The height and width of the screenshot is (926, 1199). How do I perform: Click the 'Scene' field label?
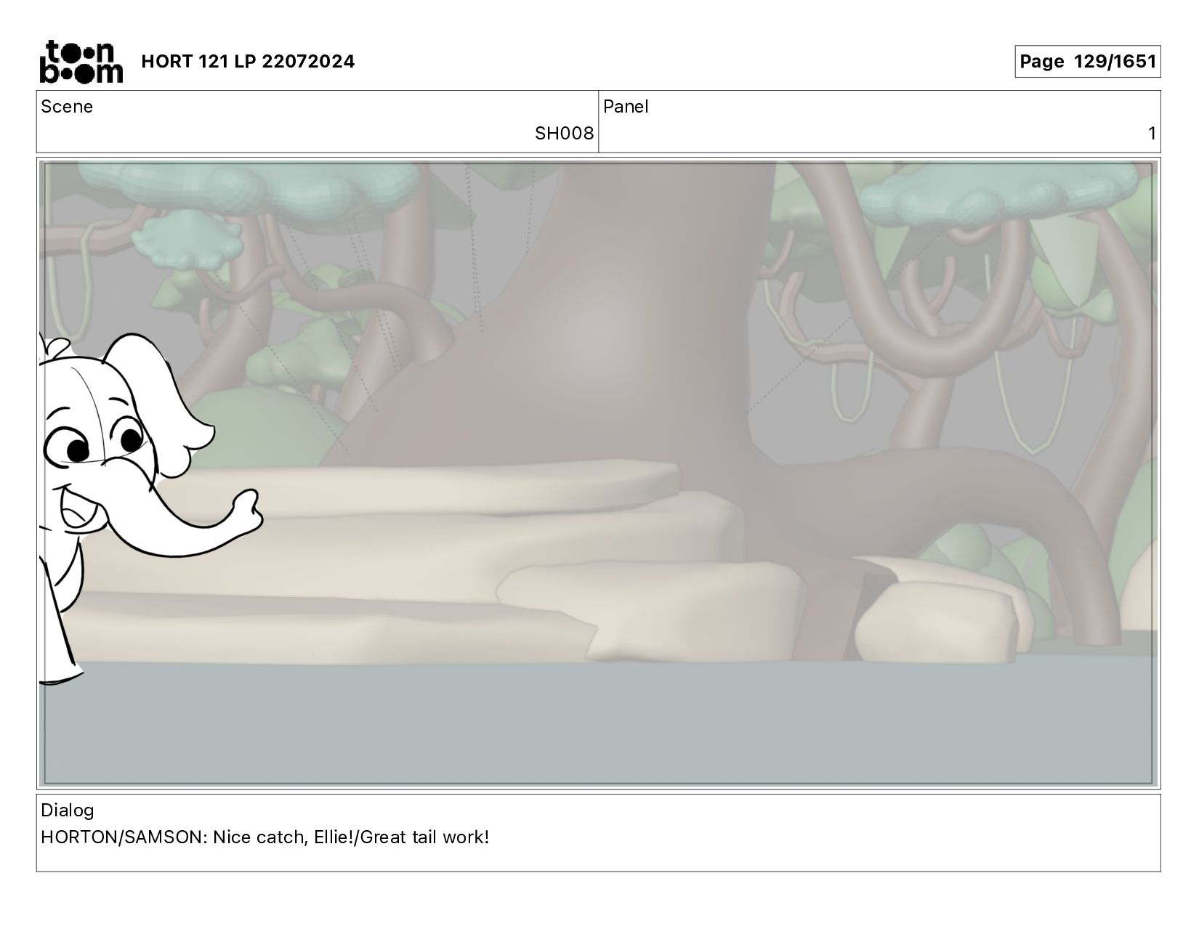coord(67,107)
